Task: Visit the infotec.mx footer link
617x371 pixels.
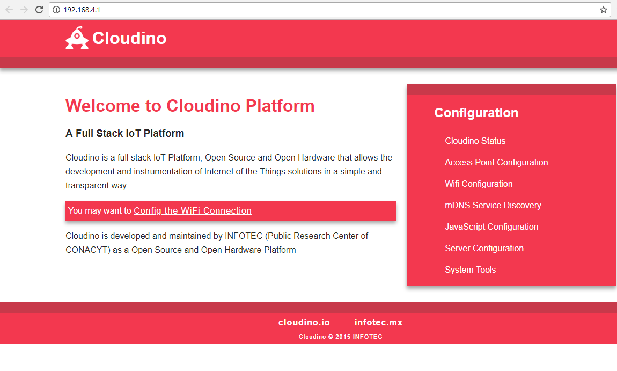Action: pyautogui.click(x=378, y=322)
